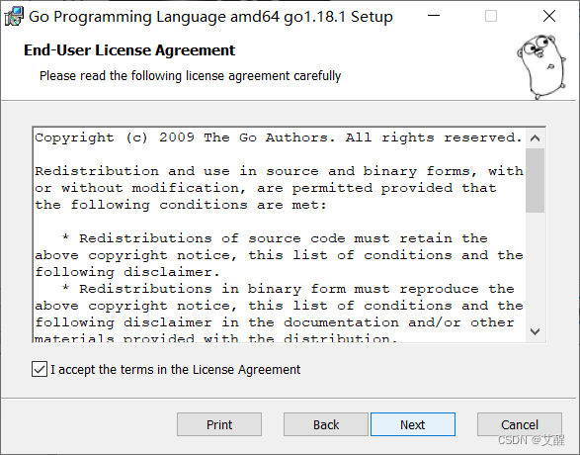580x455 pixels.
Task: Go Back to the previous setup step
Action: [x=326, y=424]
